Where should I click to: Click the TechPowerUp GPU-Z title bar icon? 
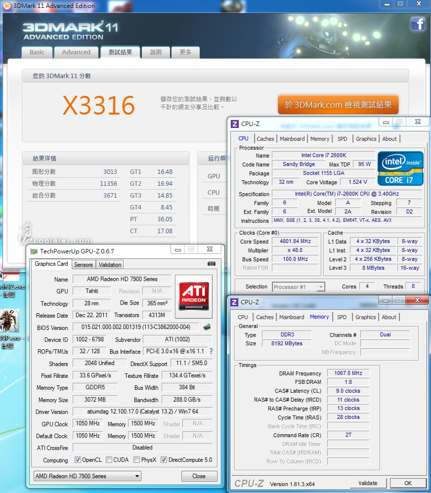[33, 251]
